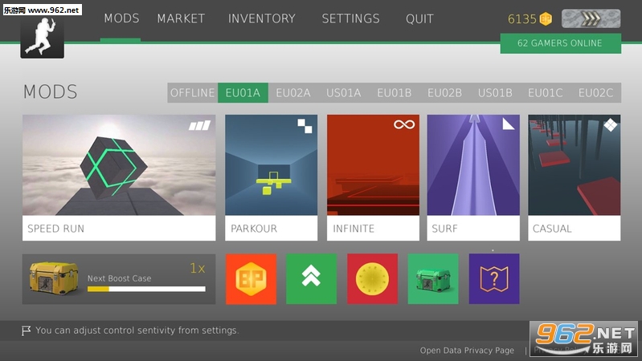Choose the CASUAL mode thumbnail
This screenshot has width=642, height=361.
(x=574, y=164)
